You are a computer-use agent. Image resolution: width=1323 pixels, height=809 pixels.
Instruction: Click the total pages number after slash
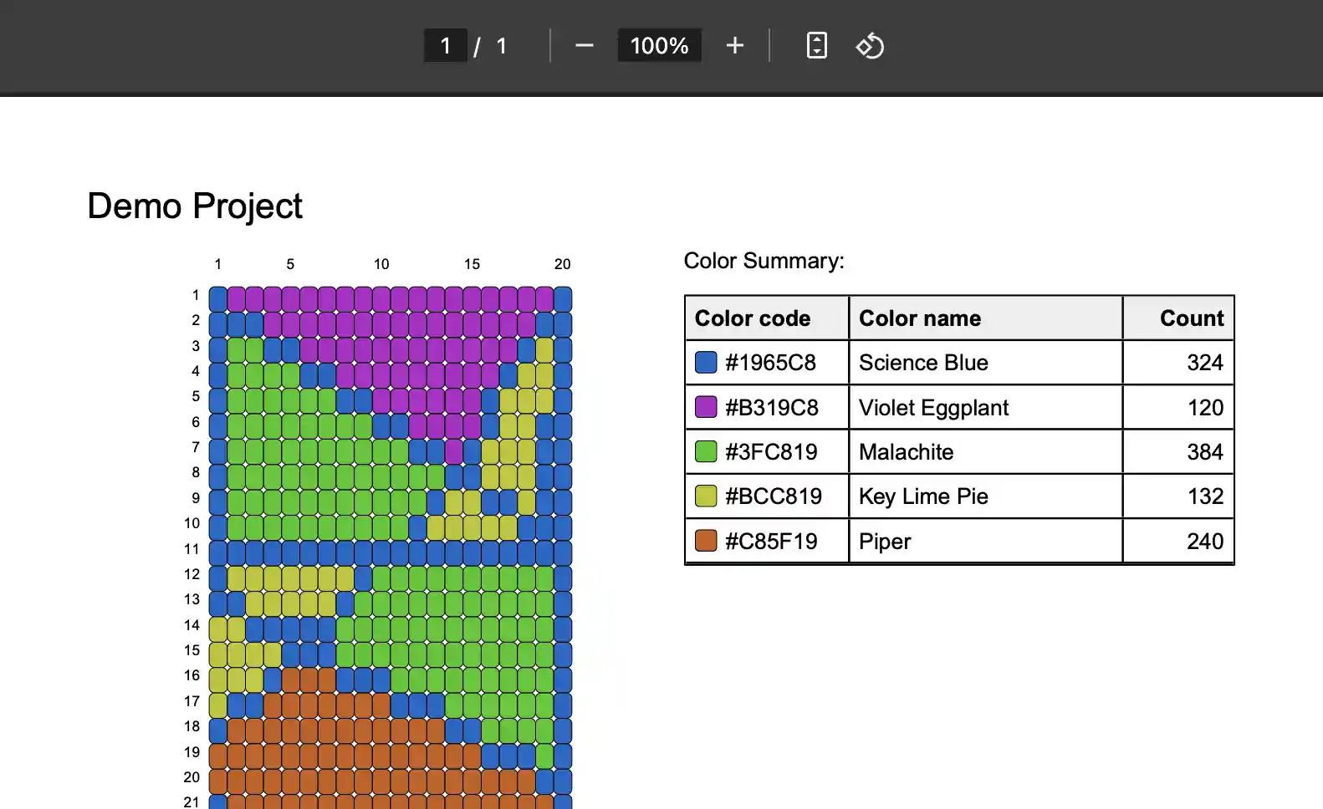coord(502,45)
